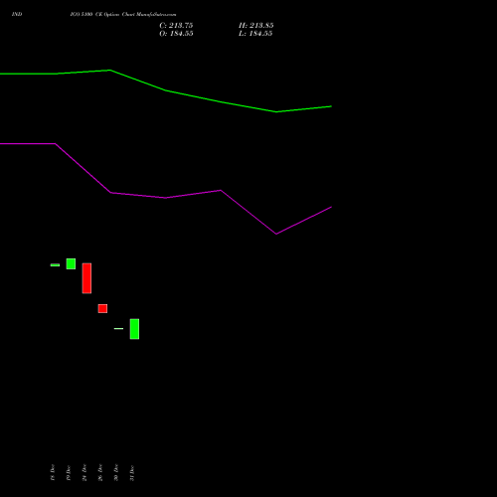Select the 26 Dec date label
Screen dimensions: 497x497
pyautogui.click(x=100, y=472)
